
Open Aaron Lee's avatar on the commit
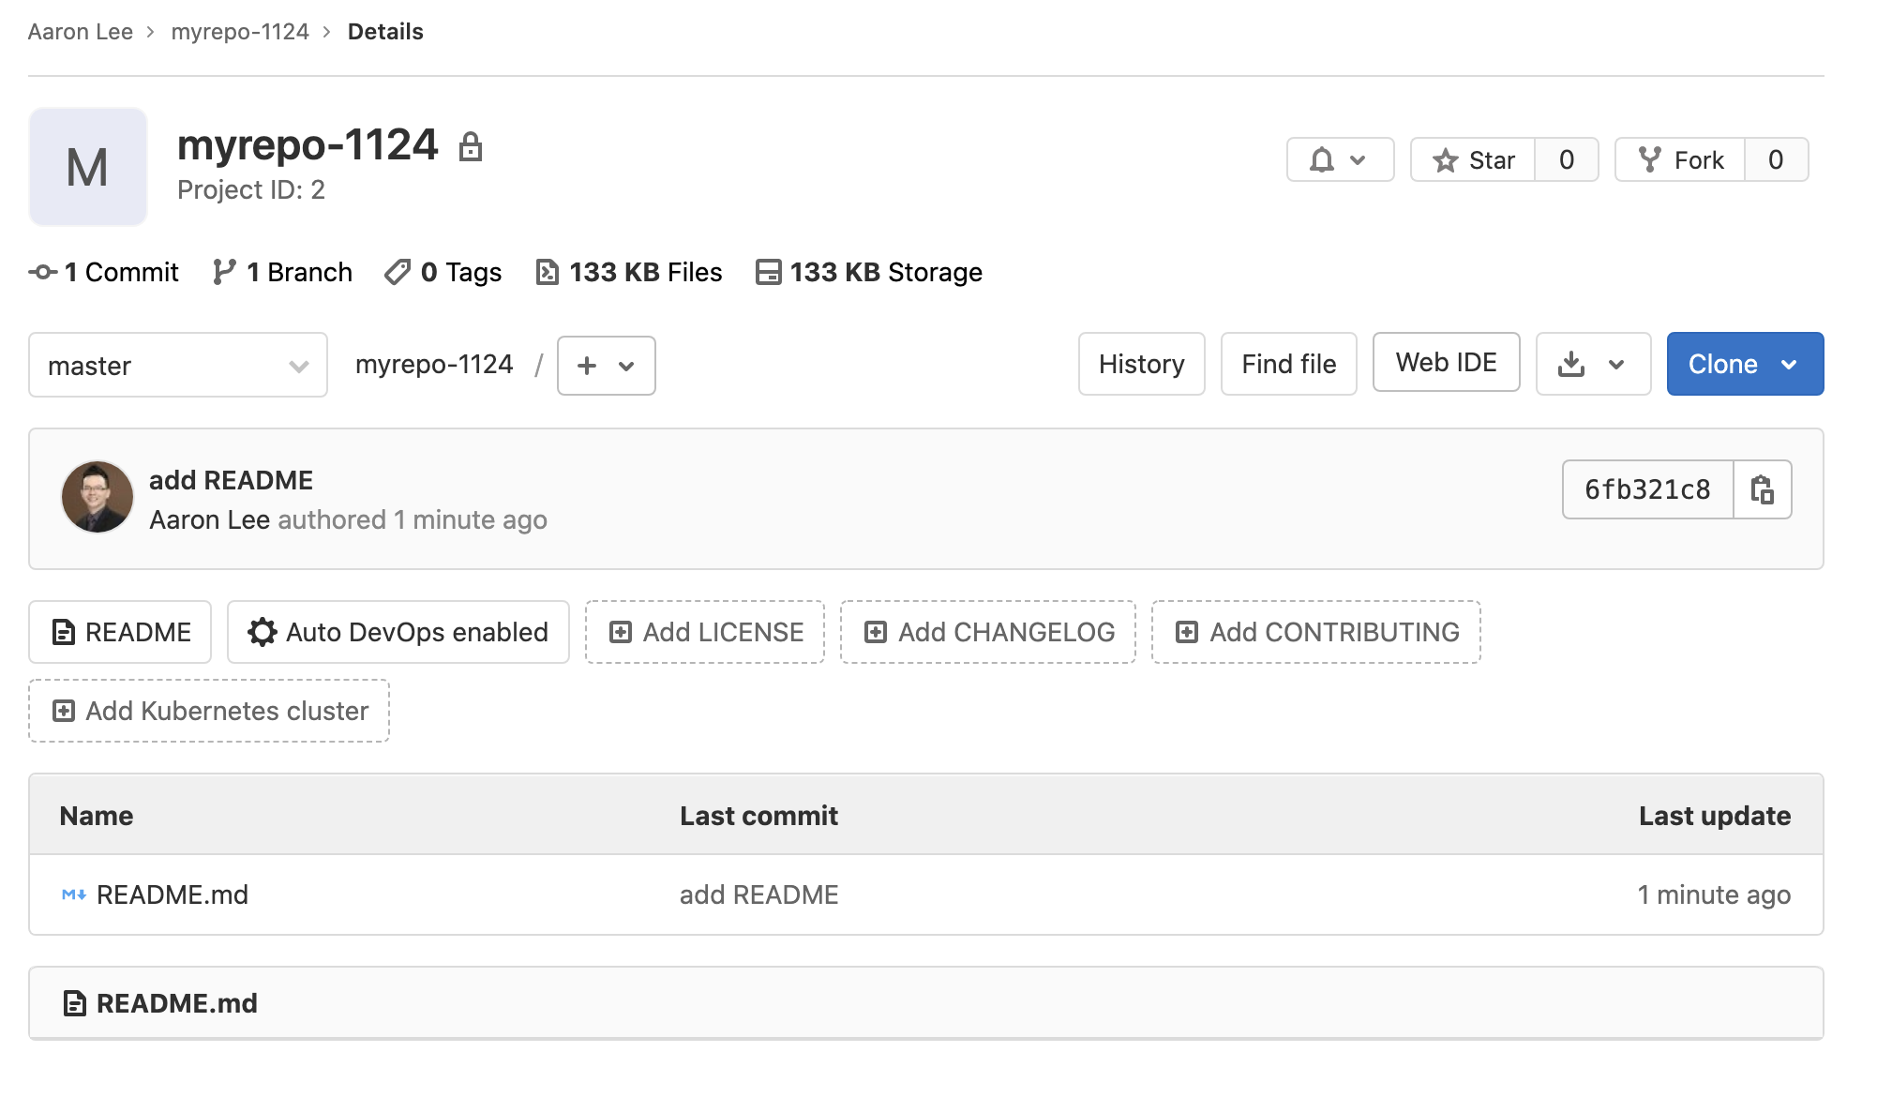pos(97,497)
